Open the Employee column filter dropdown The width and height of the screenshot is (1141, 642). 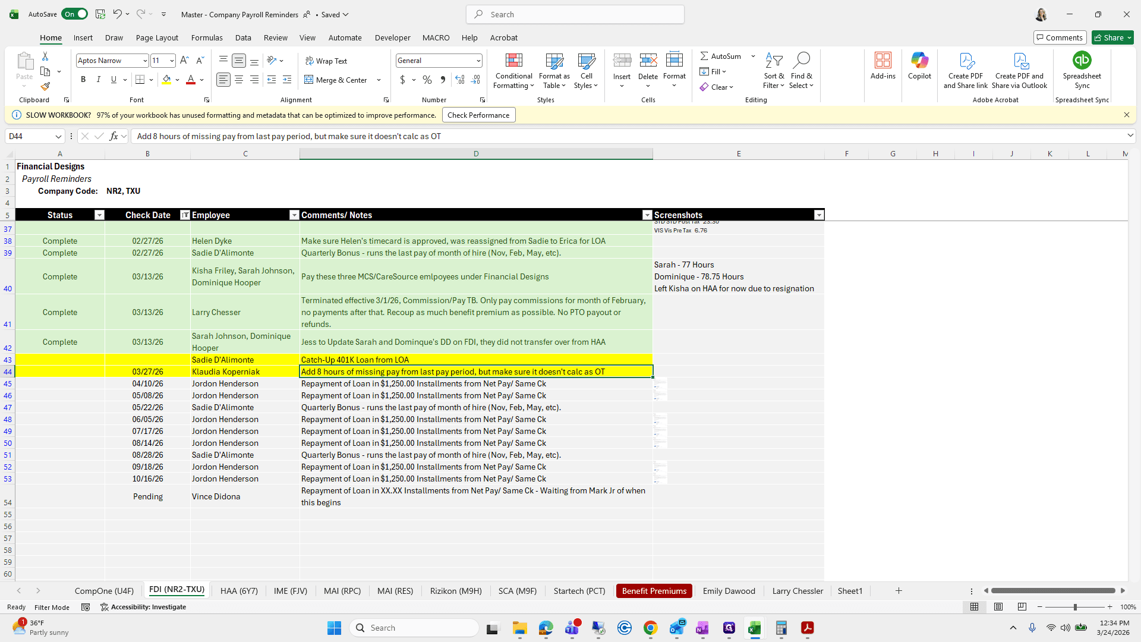point(294,215)
